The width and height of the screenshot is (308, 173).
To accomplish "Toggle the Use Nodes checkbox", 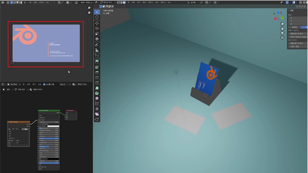I will (x=44, y=84).
